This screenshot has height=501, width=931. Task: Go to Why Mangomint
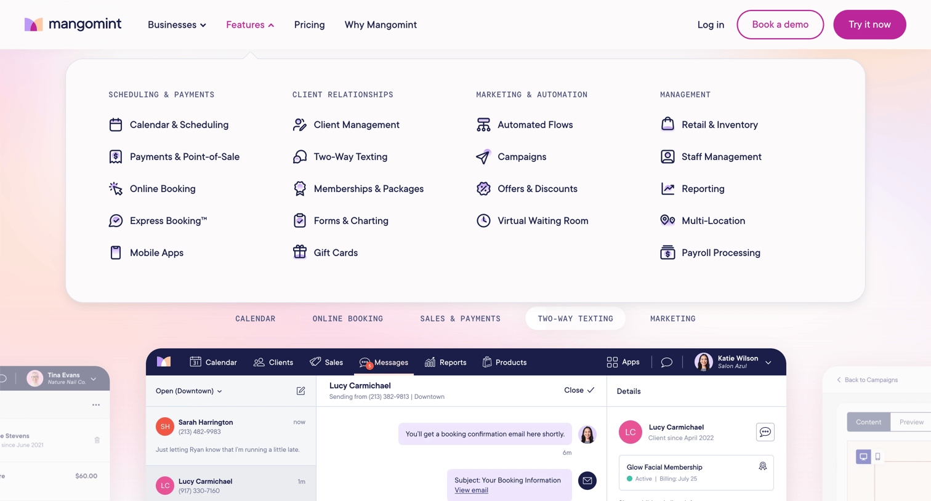pos(381,25)
